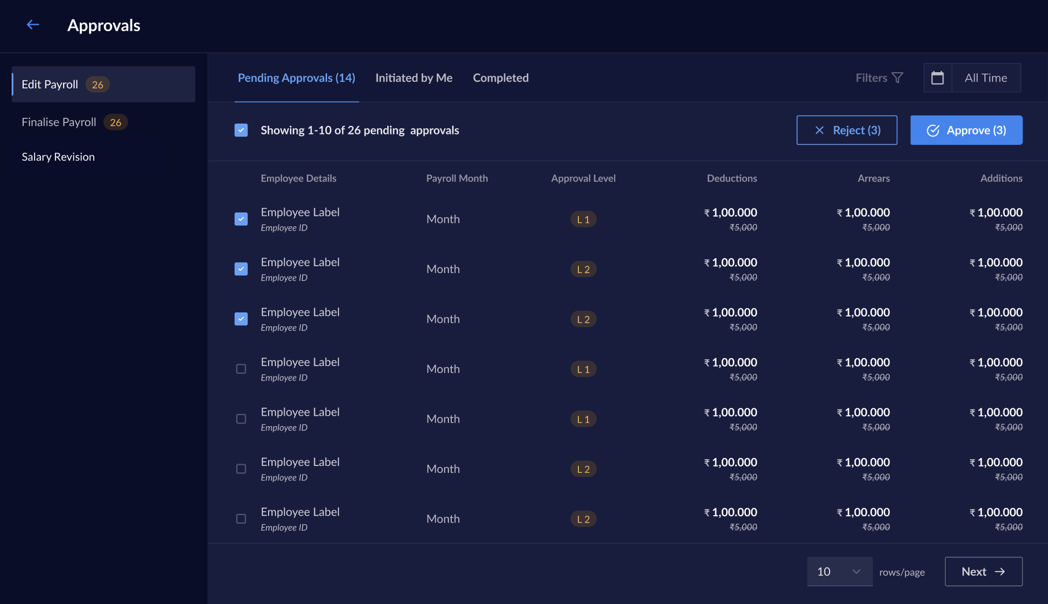Open Filters with the funnel icon

point(879,78)
